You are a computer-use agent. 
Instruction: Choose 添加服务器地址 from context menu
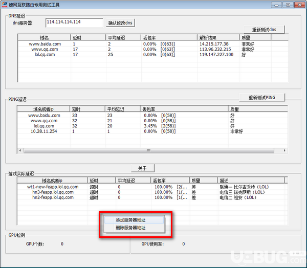(134, 220)
